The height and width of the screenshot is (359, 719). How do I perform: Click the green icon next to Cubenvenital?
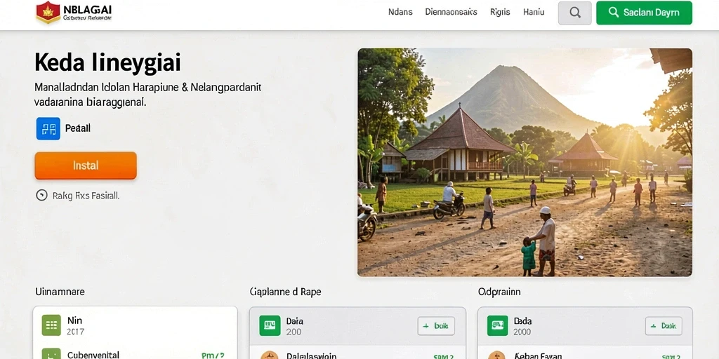(51, 354)
